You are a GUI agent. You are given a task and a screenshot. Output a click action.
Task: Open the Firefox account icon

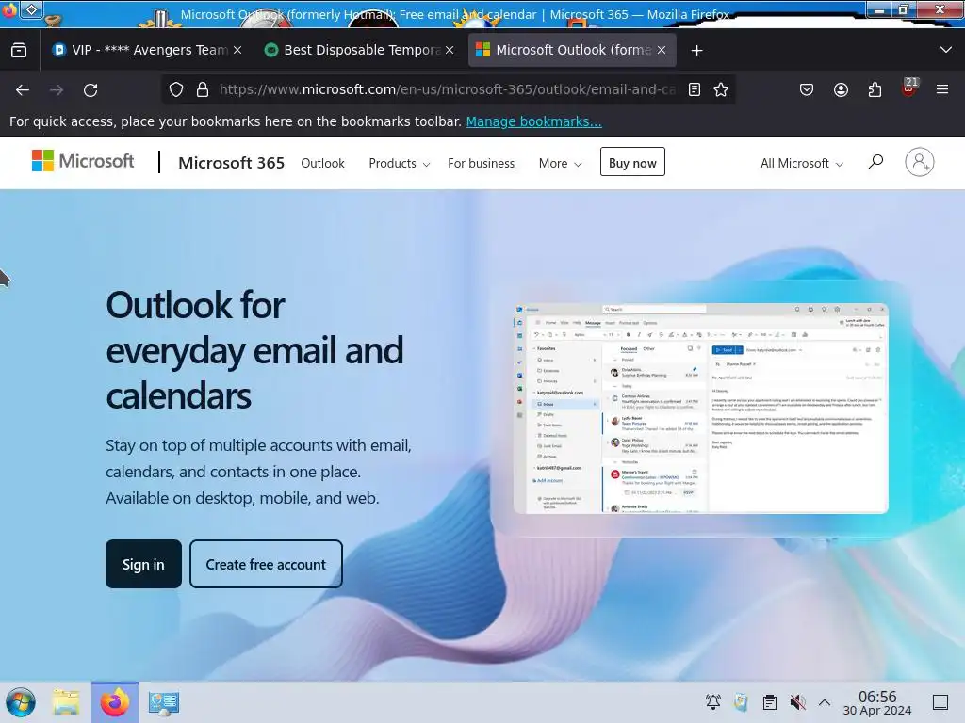tap(841, 89)
